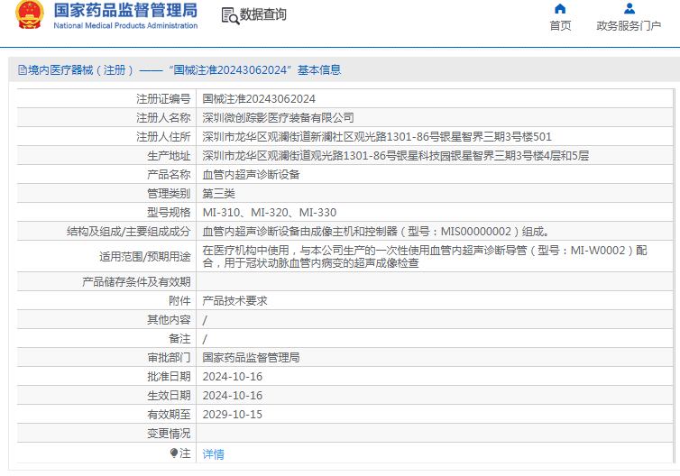Click the document icon before 境内医疗器械

point(23,69)
